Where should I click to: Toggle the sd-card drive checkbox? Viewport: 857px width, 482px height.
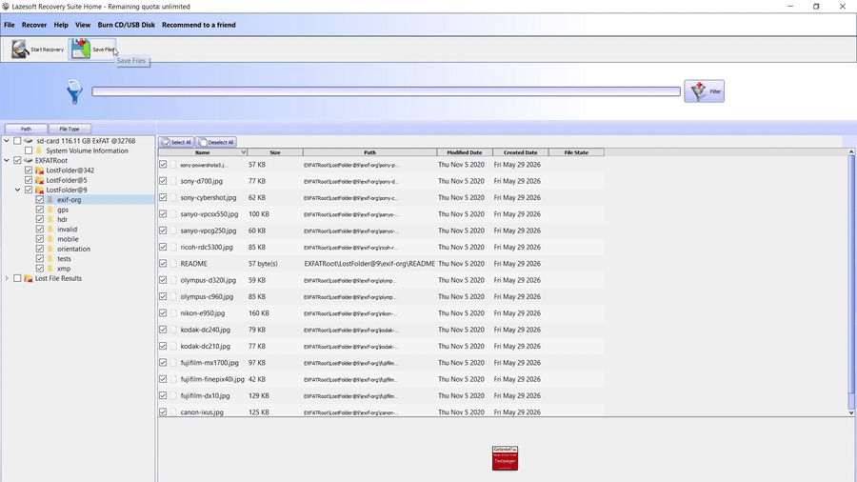[17, 141]
